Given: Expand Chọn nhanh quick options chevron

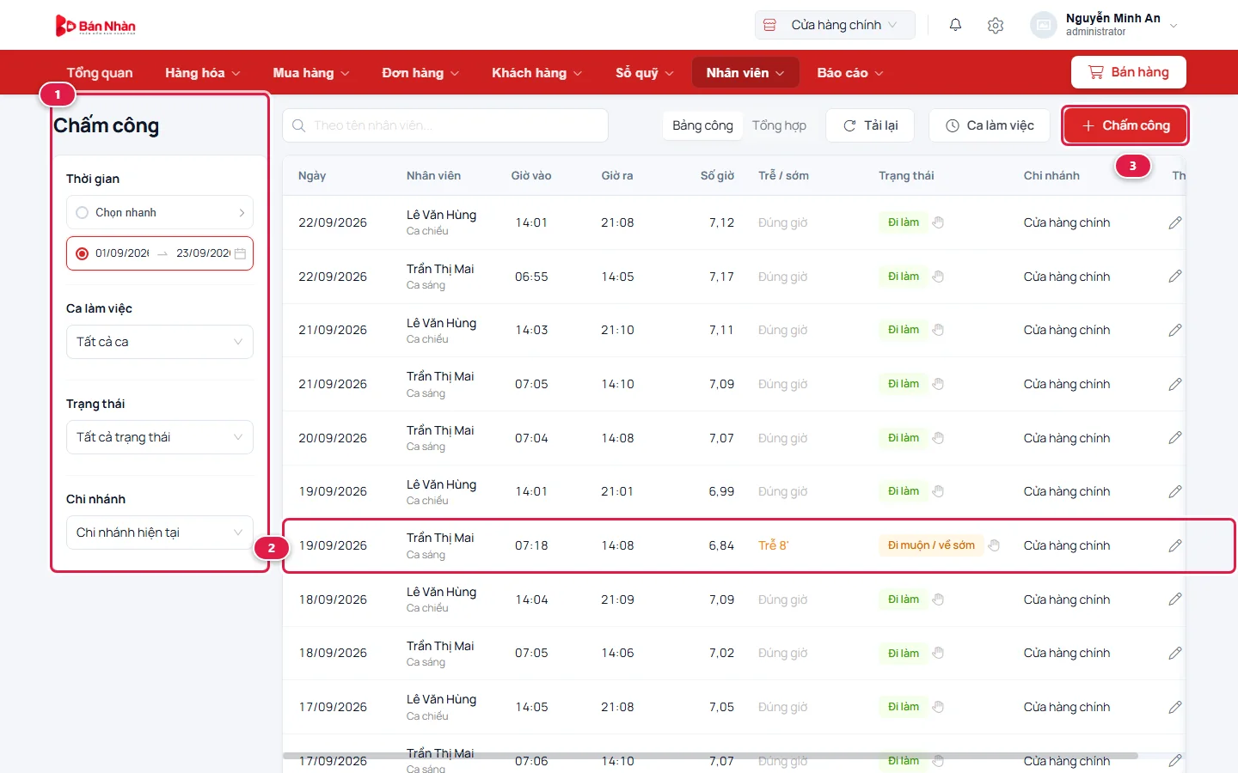Looking at the screenshot, I should coord(242,213).
